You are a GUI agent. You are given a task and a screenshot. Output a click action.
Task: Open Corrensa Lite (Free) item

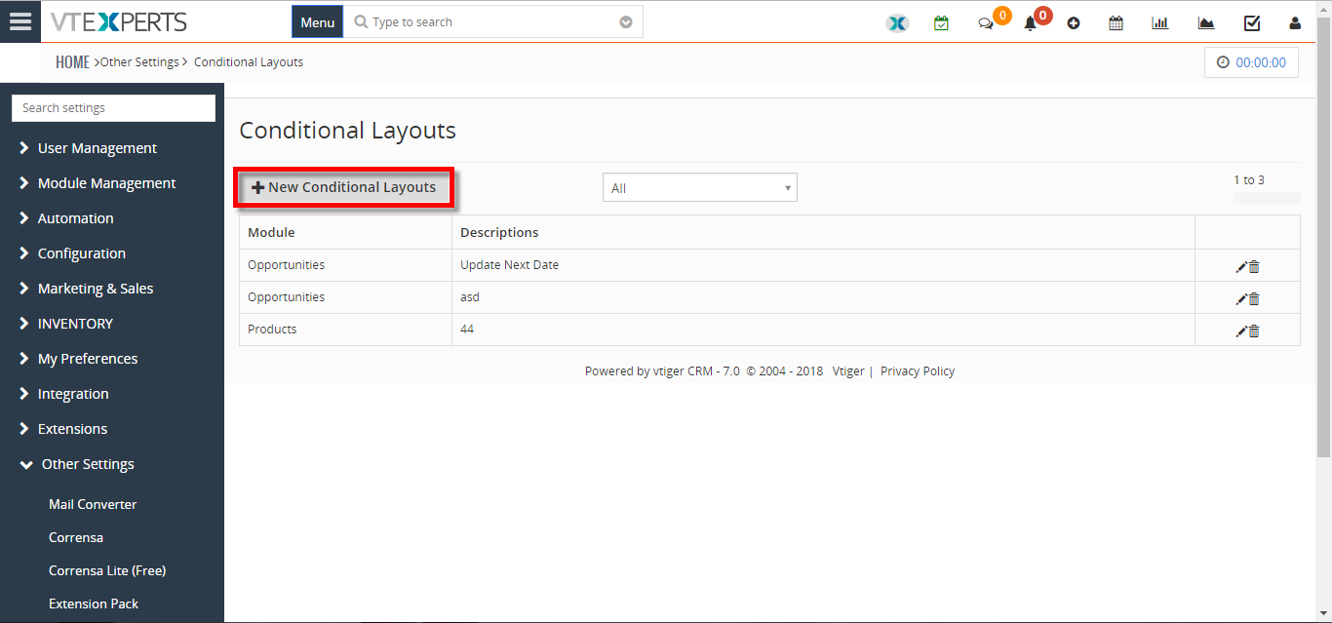coord(107,570)
